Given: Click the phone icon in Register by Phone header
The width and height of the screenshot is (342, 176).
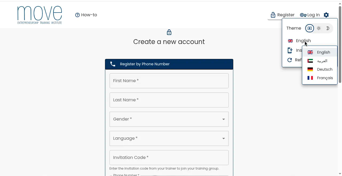Looking at the screenshot, I should [113, 64].
